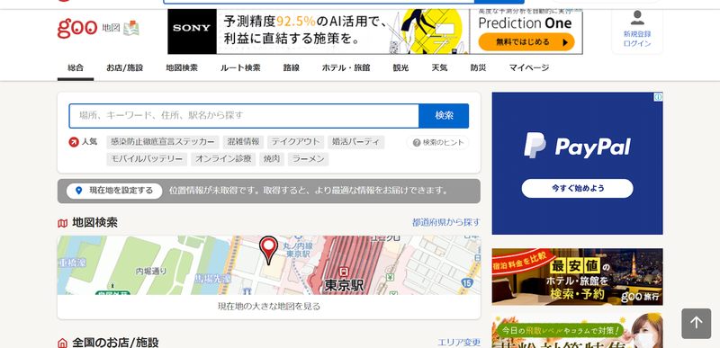
Task: Go to the ホテル・旅館 tab
Action: point(346,67)
